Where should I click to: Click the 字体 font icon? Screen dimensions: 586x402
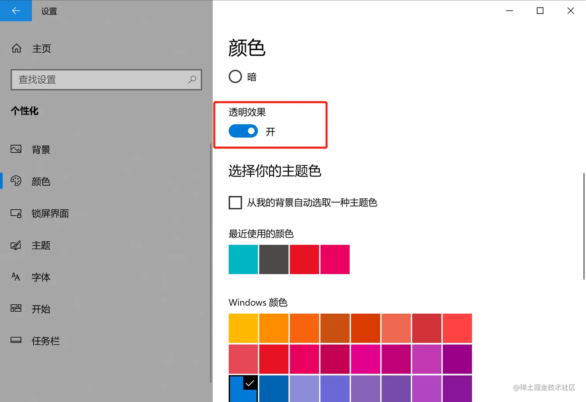[x=16, y=277]
